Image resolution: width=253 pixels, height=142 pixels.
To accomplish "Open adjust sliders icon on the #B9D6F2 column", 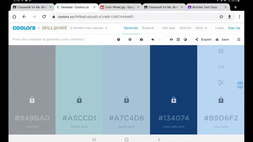I will 221,82.
